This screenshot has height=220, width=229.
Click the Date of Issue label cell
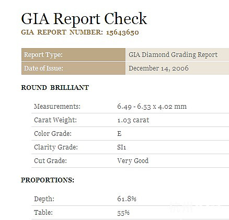point(73,68)
